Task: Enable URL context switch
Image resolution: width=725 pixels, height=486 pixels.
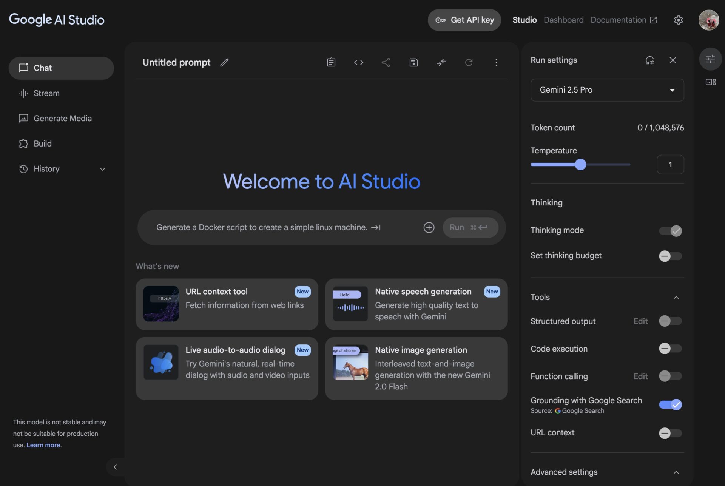Action: [x=671, y=433]
